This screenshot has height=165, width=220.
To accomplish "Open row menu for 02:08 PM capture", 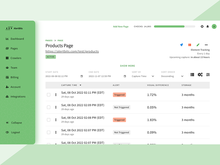I will click(56, 120).
